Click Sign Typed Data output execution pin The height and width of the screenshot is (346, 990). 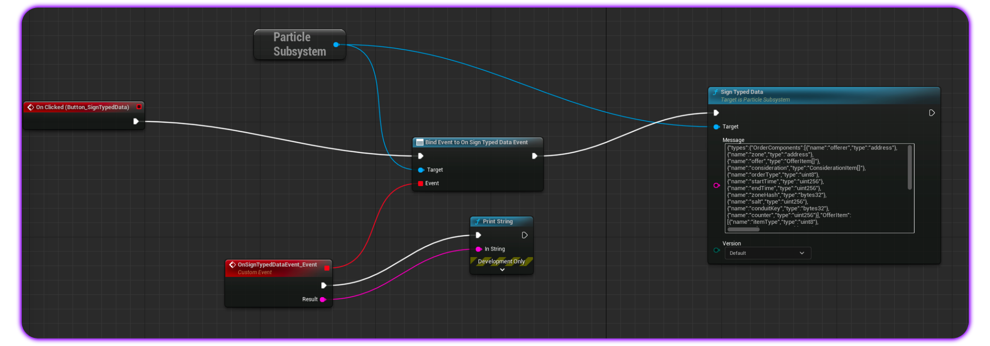[x=932, y=113]
